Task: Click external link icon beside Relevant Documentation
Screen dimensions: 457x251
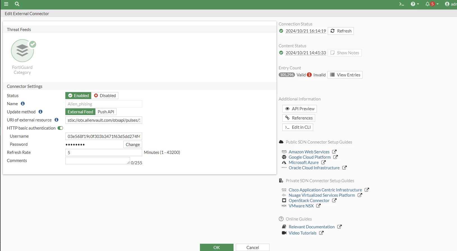Action: tap(340, 227)
